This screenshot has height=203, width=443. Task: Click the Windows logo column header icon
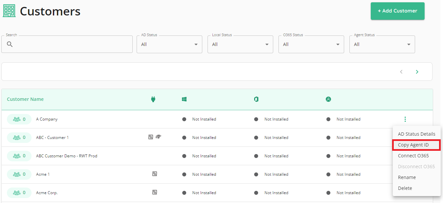tap(184, 99)
